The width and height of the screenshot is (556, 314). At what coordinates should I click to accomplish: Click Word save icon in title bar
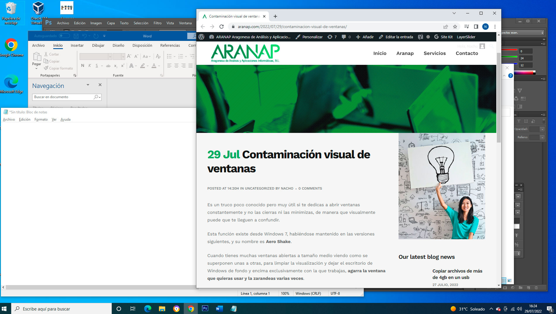[76, 36]
